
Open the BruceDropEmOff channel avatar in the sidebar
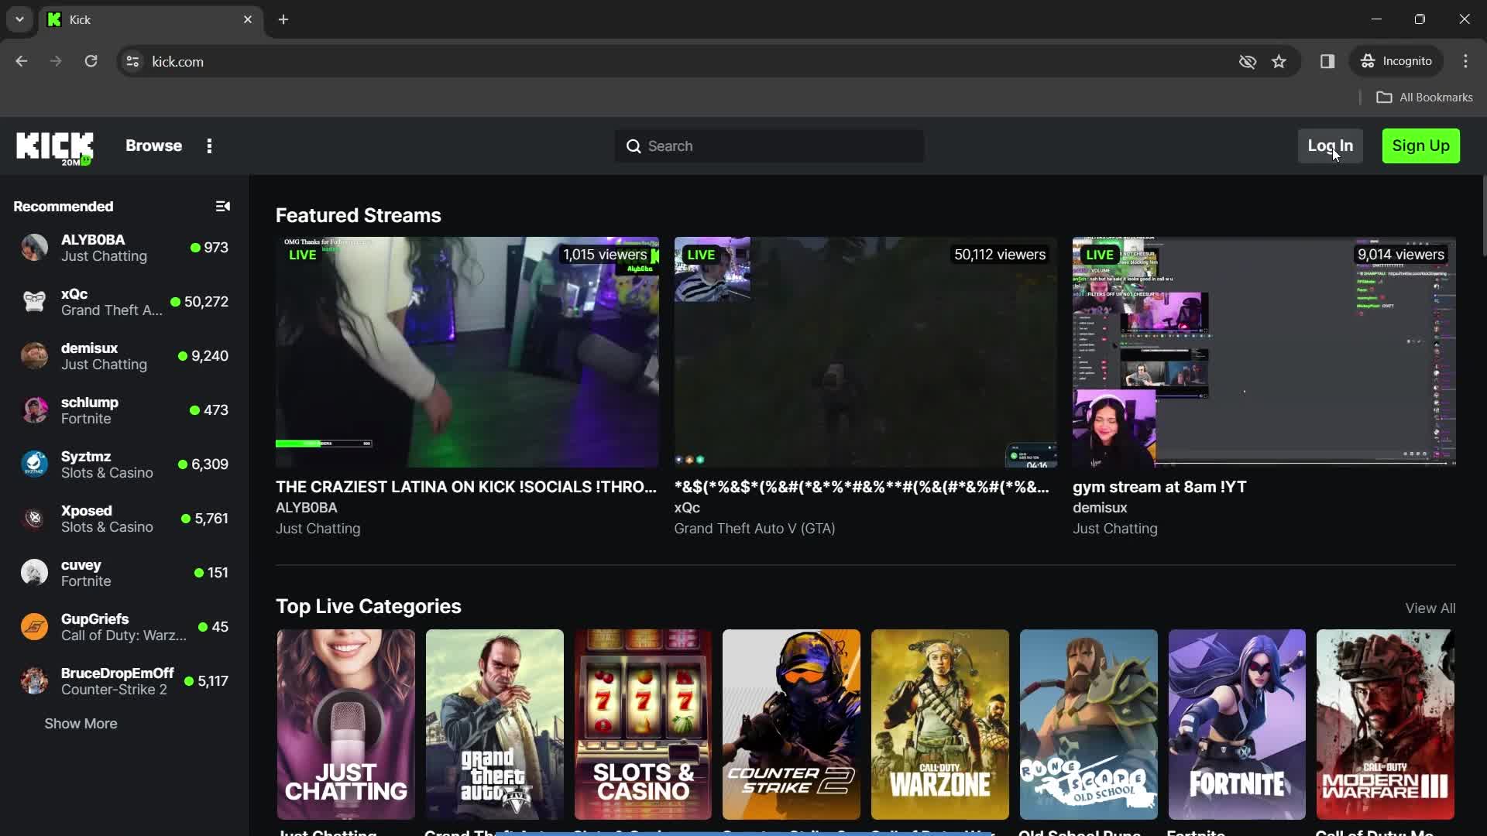click(34, 681)
